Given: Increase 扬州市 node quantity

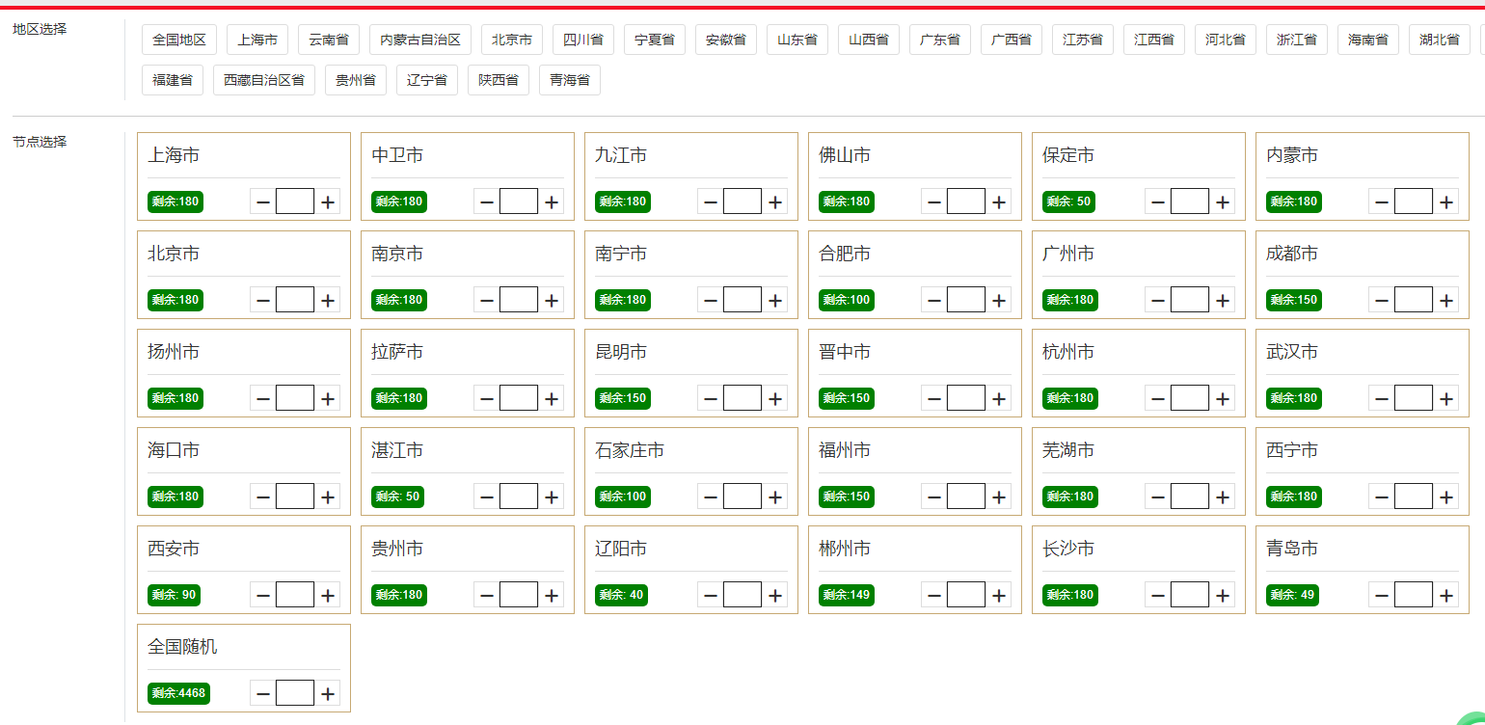Looking at the screenshot, I should click(x=328, y=398).
